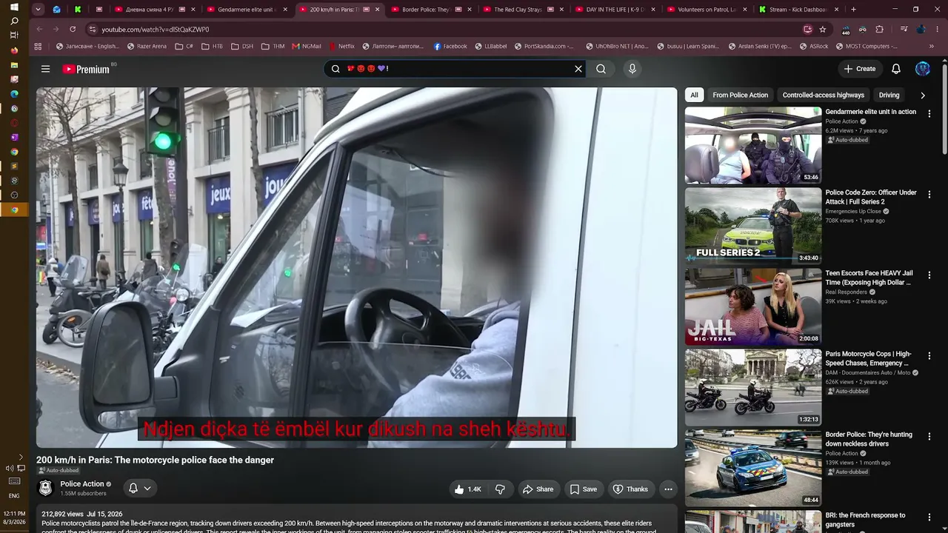Click the browser Back arrow

[x=39, y=29]
